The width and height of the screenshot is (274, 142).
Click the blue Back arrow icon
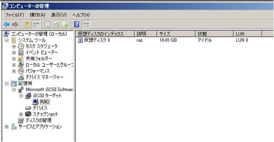click(x=7, y=25)
